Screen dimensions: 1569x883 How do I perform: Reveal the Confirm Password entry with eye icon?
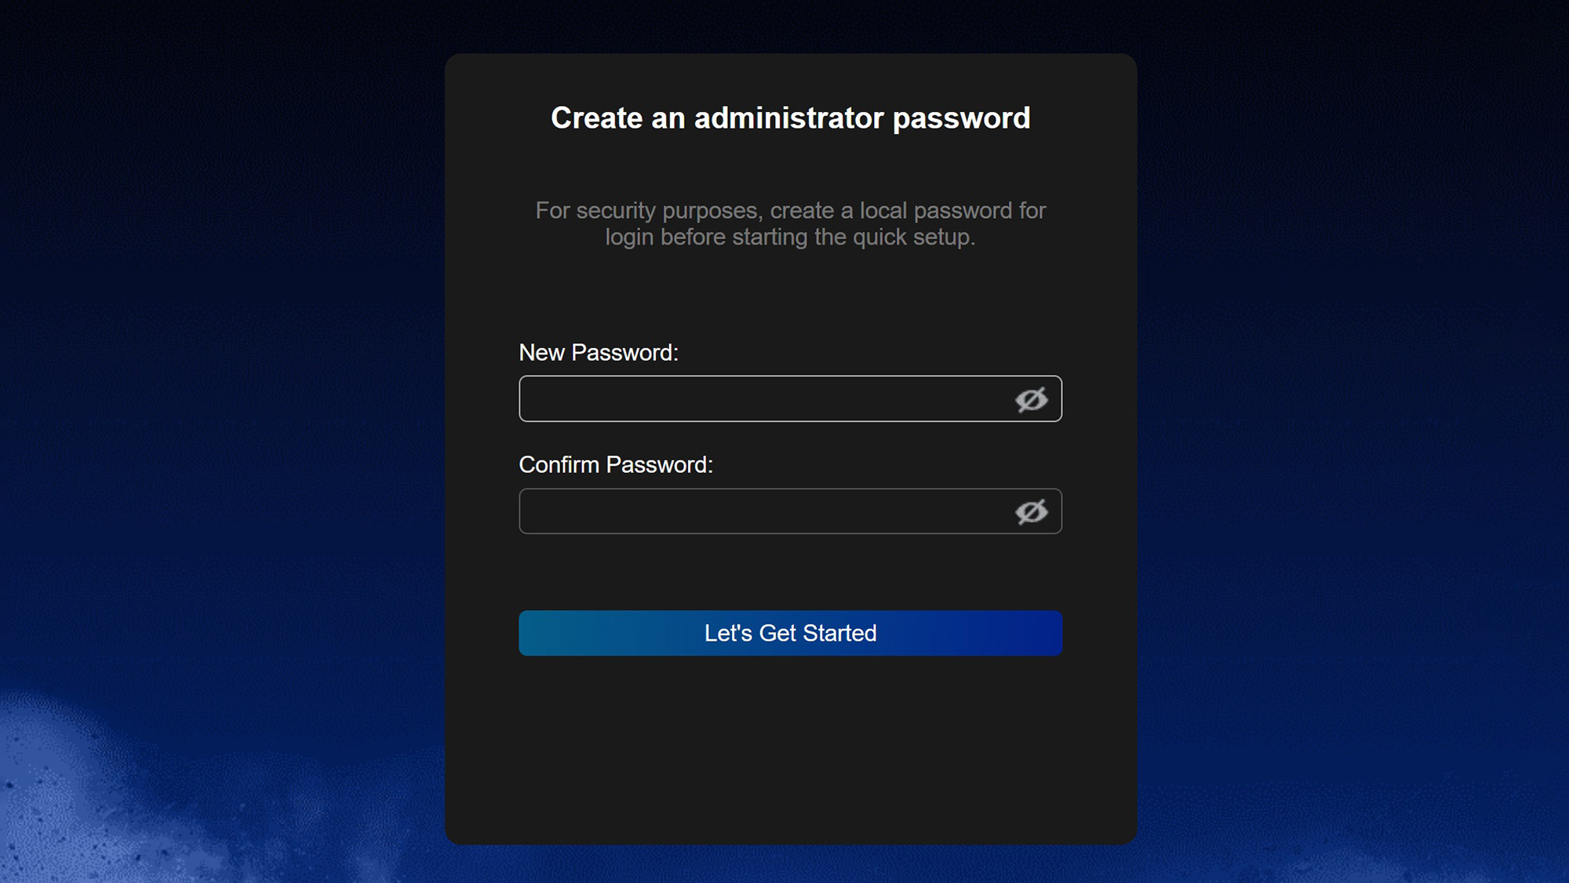coord(1031,511)
